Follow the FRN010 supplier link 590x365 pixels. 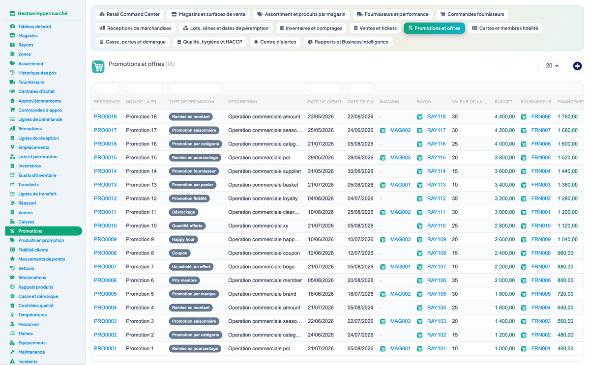(x=541, y=226)
